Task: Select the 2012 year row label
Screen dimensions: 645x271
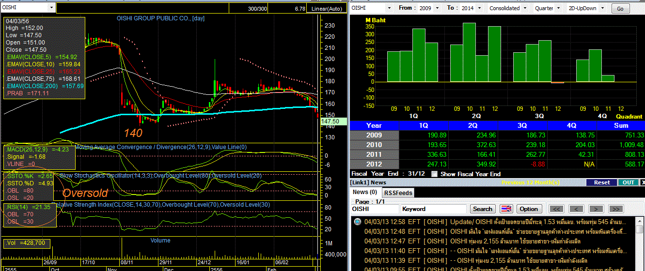Action: point(374,164)
